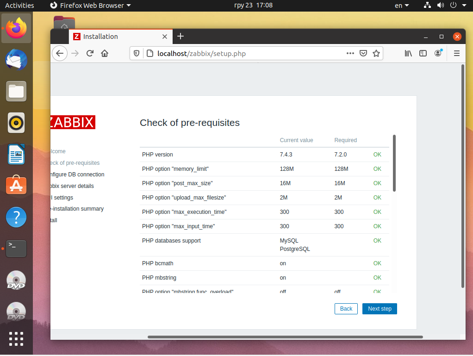Open the power system menu arrow
Viewport: 473px width, 356px height.
click(464, 6)
